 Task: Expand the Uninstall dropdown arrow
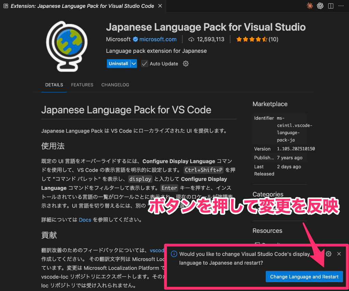pos(134,64)
